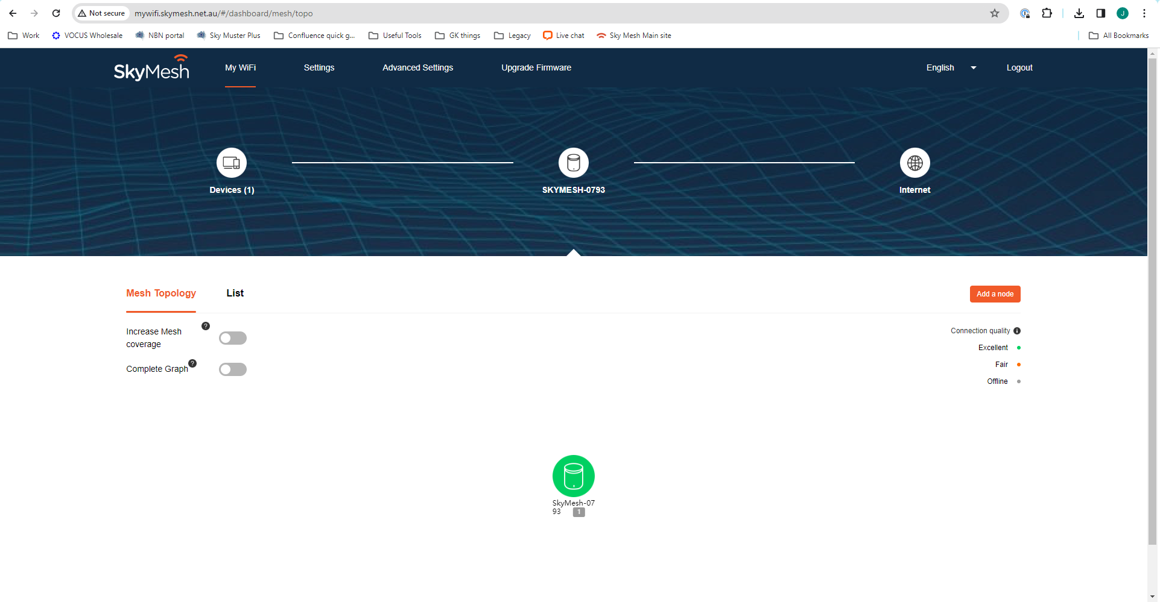This screenshot has width=1160, height=602.
Task: Open the Useful Tools bookmark folder
Action: point(395,36)
